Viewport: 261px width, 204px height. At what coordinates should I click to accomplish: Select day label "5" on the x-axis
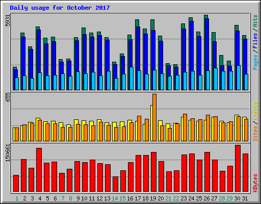pyautogui.click(x=47, y=198)
